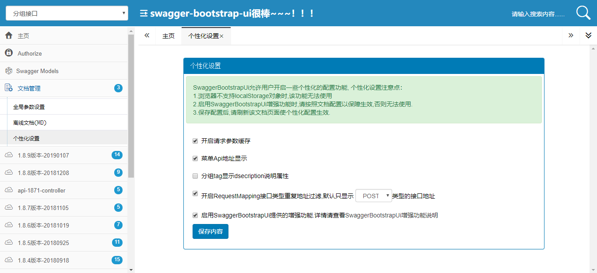597x273 pixels.
Task: Disable 开启请求参数缓存 checkbox
Action: 195,141
